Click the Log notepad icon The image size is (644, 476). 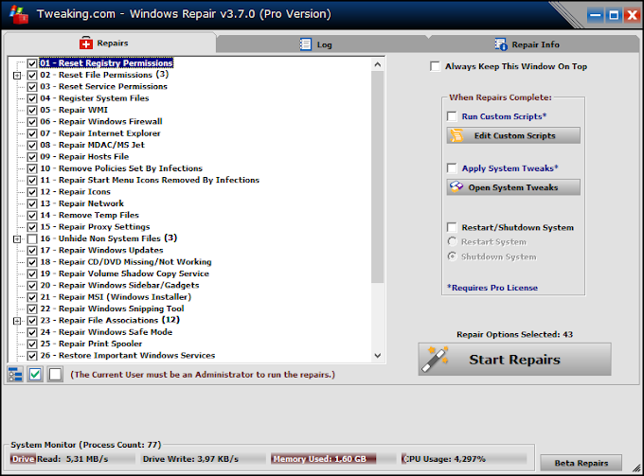pos(306,44)
